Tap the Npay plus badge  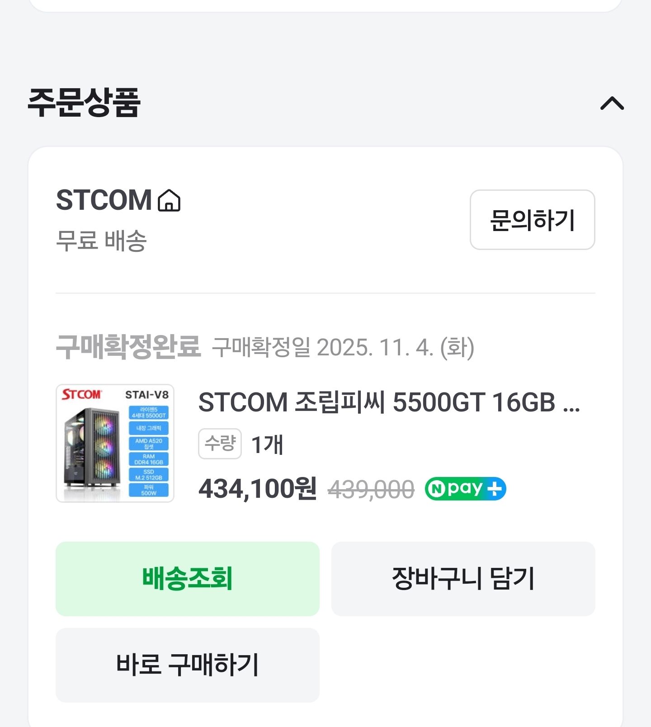click(465, 489)
